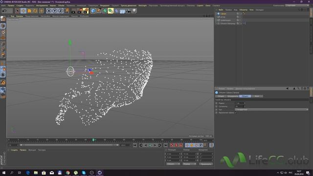Open the sphere Тип dropdown

(x=271, y=110)
